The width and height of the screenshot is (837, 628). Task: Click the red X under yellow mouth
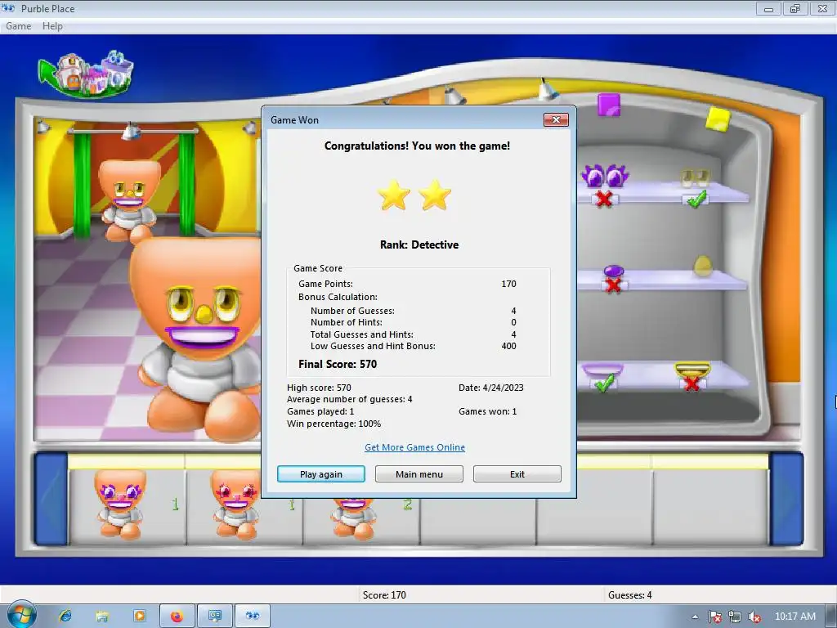point(692,383)
